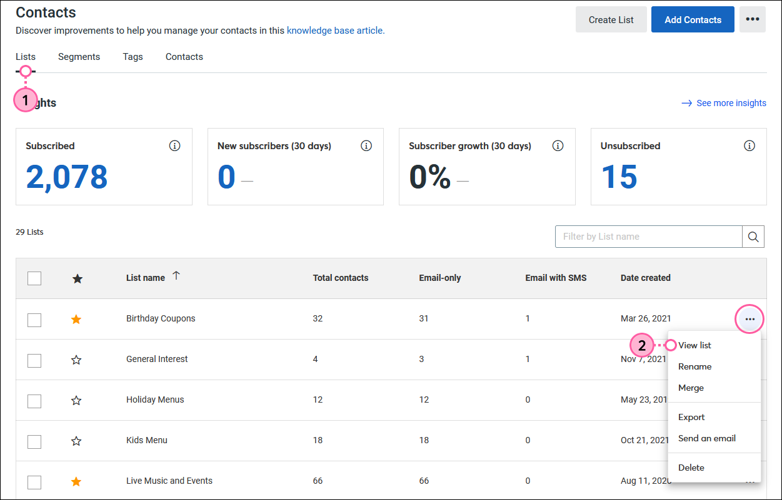Click the Kids Menu list name
782x500 pixels.
147,440
